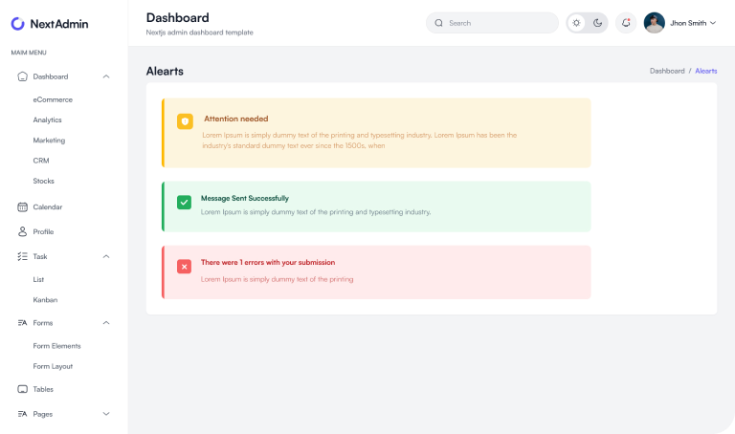Click the NextAdmin logo icon
735x434 pixels.
[x=18, y=23]
